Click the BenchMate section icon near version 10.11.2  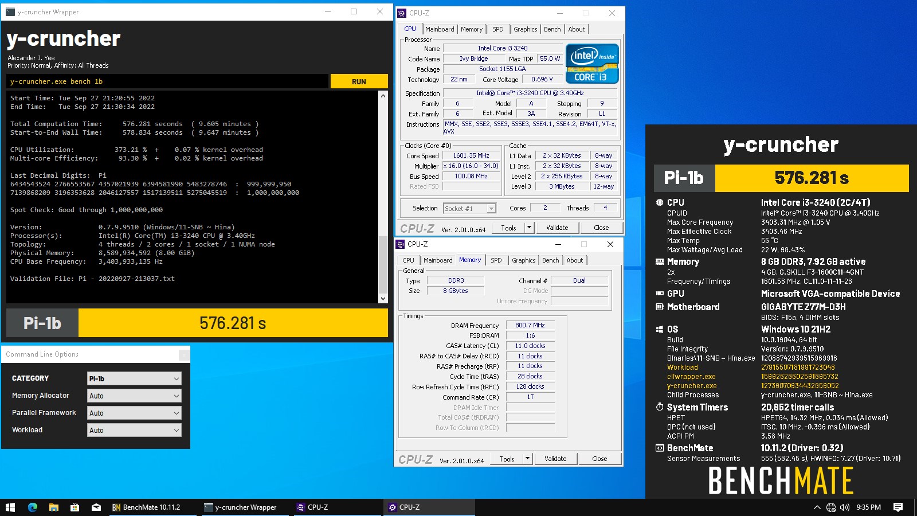point(660,448)
